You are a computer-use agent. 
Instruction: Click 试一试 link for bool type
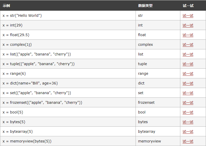click(188, 112)
